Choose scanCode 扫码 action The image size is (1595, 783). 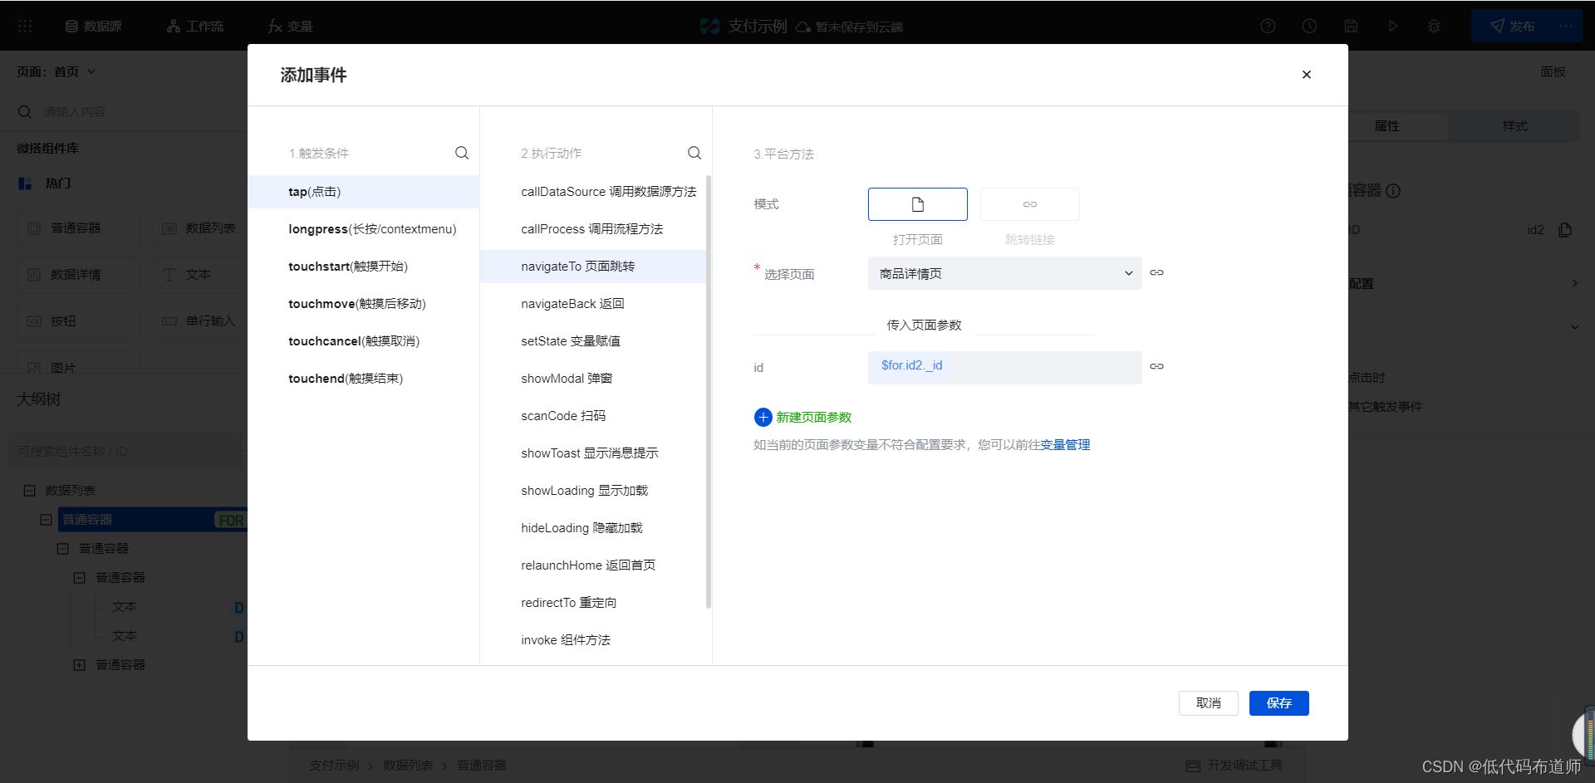pos(592,416)
